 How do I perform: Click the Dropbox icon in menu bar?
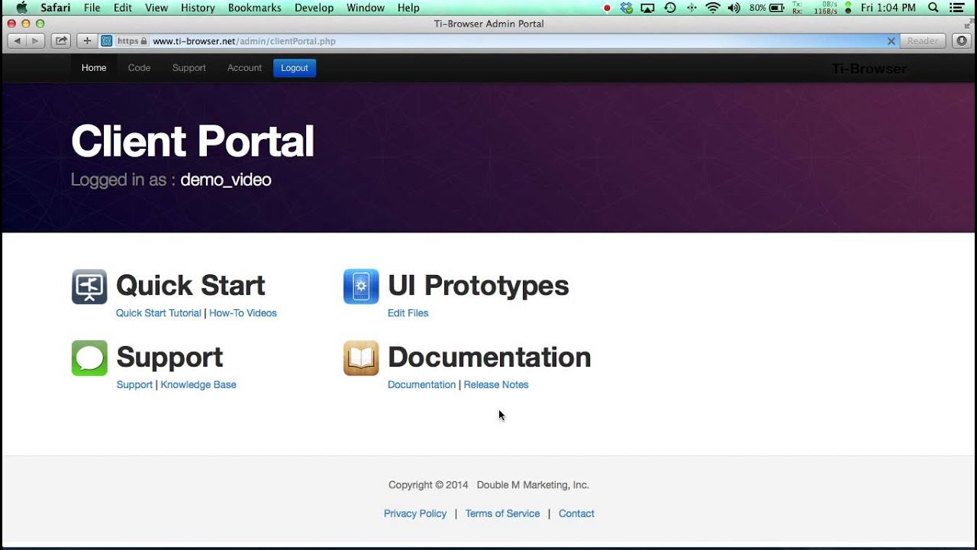pos(627,8)
